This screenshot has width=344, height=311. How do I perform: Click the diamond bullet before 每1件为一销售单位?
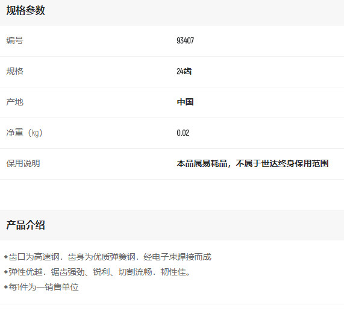(6, 287)
